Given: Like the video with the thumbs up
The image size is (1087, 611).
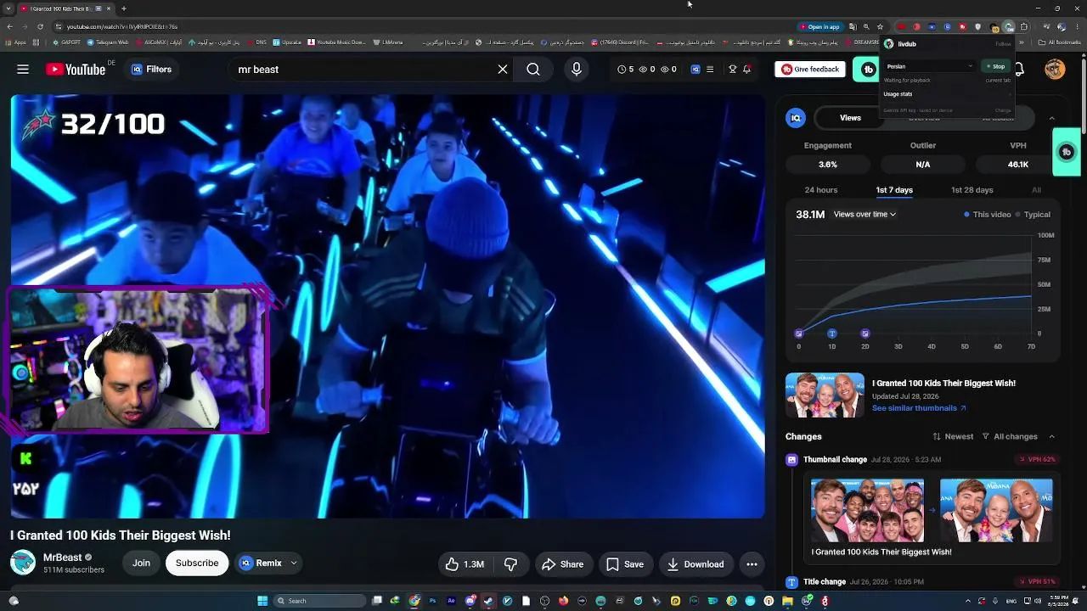Looking at the screenshot, I should (465, 564).
